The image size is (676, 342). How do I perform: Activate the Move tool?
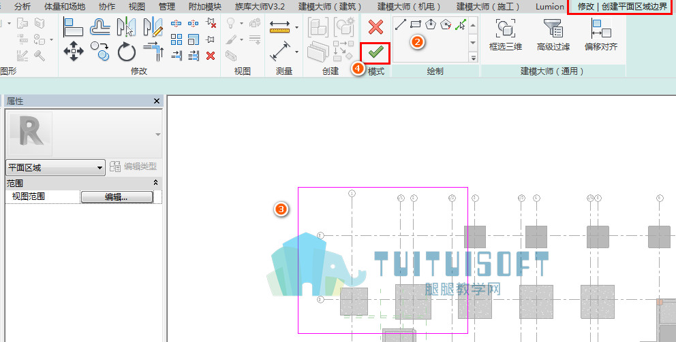tap(74, 51)
